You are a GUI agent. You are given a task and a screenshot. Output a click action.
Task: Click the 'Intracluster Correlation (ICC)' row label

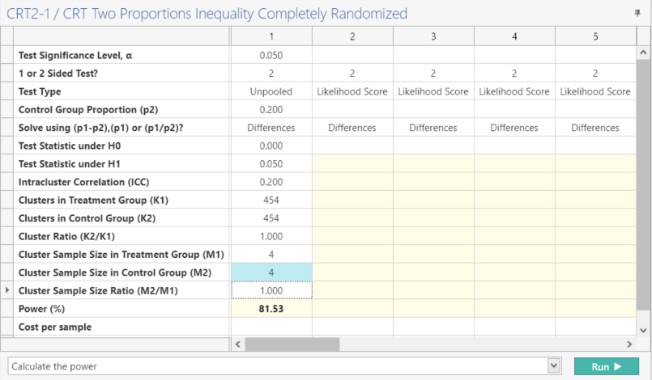(x=83, y=182)
